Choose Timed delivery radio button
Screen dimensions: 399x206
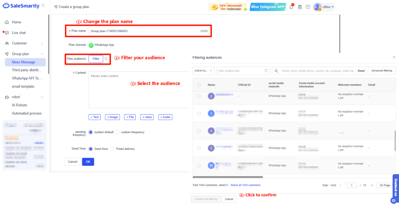point(112,149)
